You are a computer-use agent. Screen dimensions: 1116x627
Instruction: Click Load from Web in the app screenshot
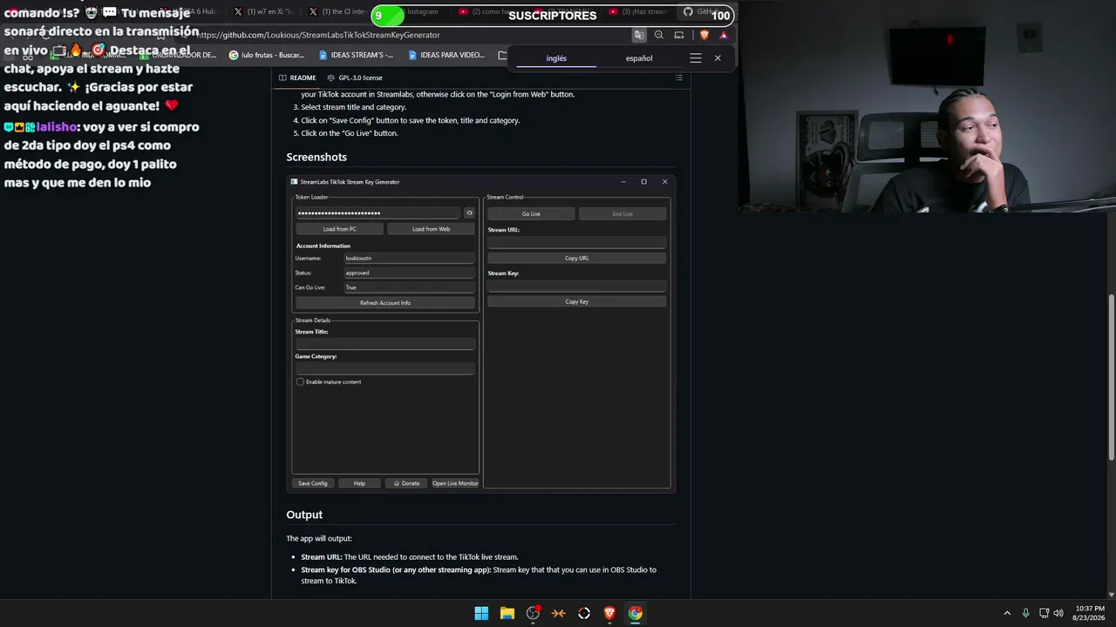tap(431, 229)
